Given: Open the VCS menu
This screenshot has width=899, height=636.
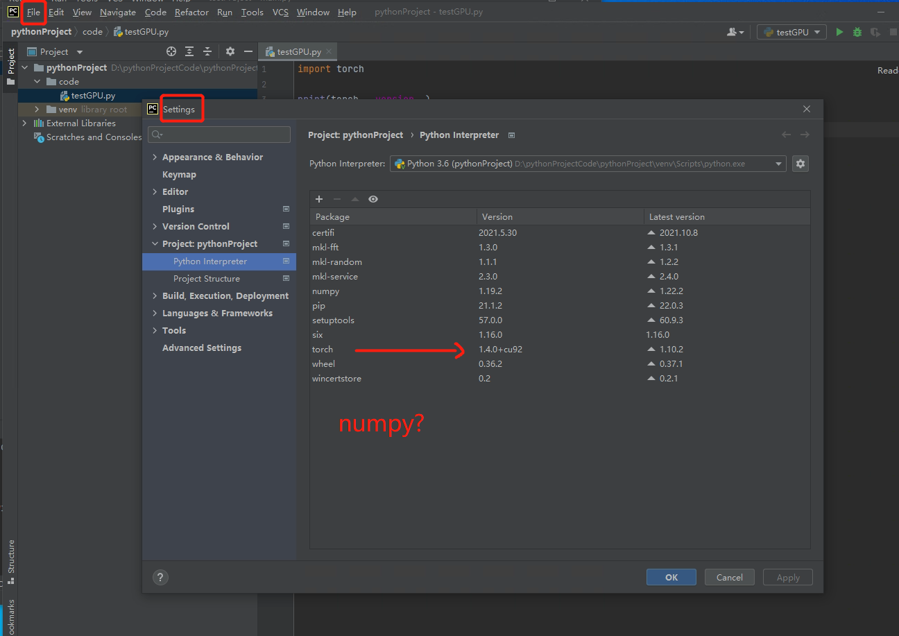Looking at the screenshot, I should click(280, 12).
